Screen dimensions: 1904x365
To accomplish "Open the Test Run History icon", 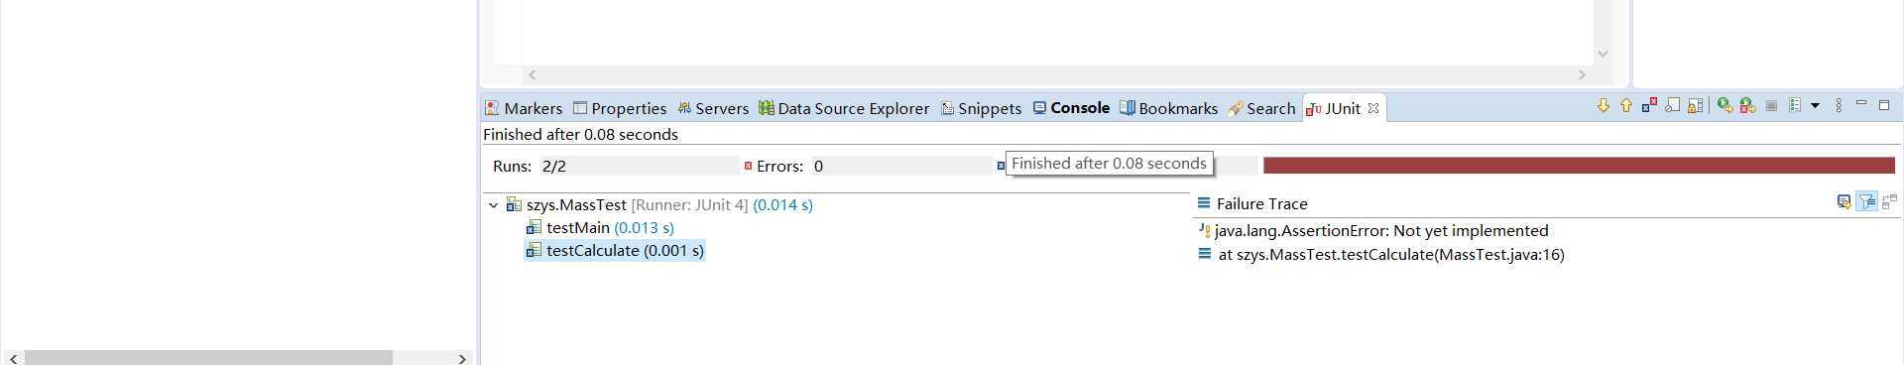I will (x=1795, y=105).
